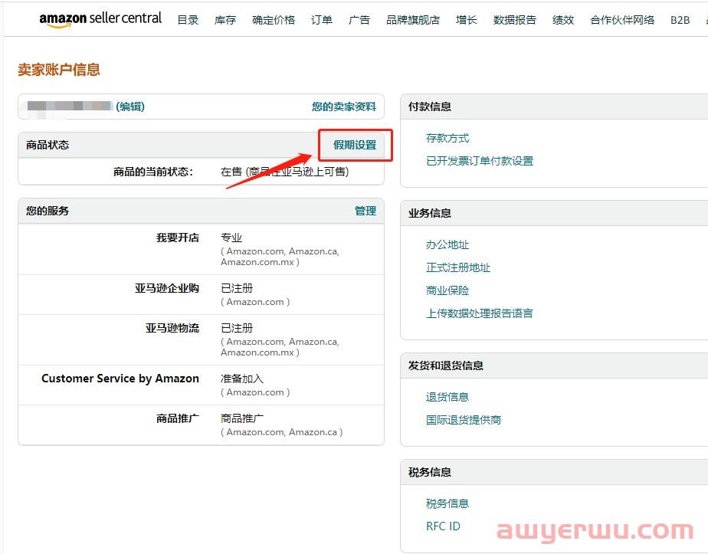Select Customer Service by Amazon label
Viewport: 708px width, 554px height.
[120, 379]
